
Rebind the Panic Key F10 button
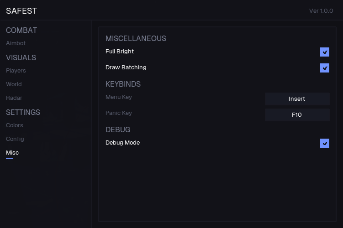click(x=297, y=115)
